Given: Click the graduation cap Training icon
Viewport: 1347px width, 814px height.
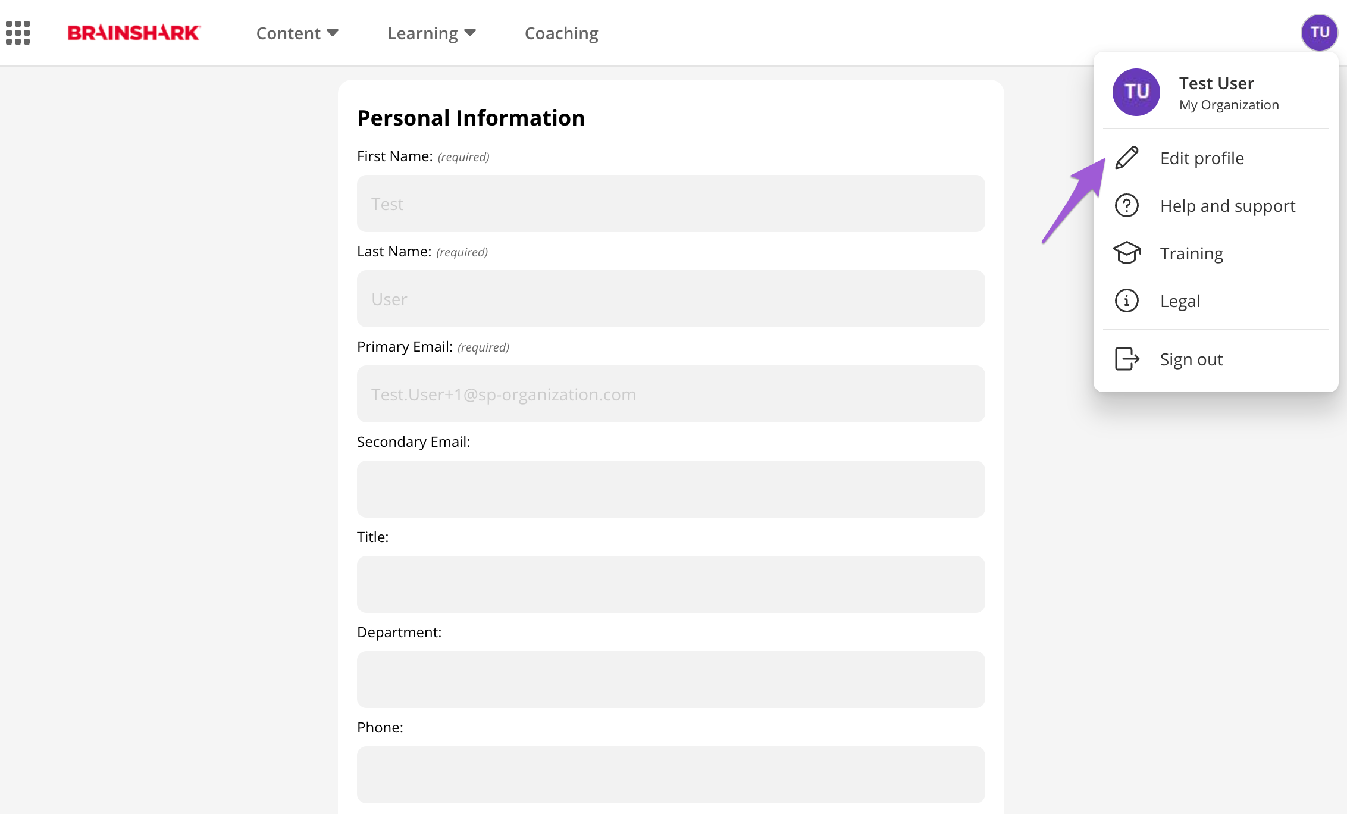Looking at the screenshot, I should pos(1126,253).
